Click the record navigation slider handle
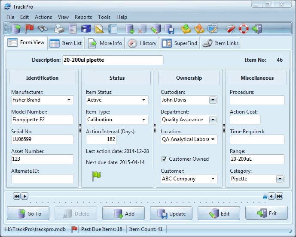This screenshot has height=237, width=296. (x=265, y=197)
